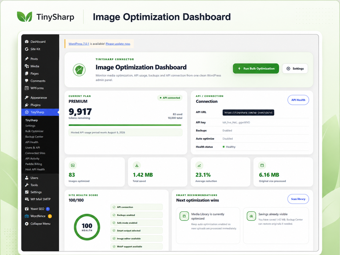
Task: Open Settings button with gear icon
Action: 295,69
